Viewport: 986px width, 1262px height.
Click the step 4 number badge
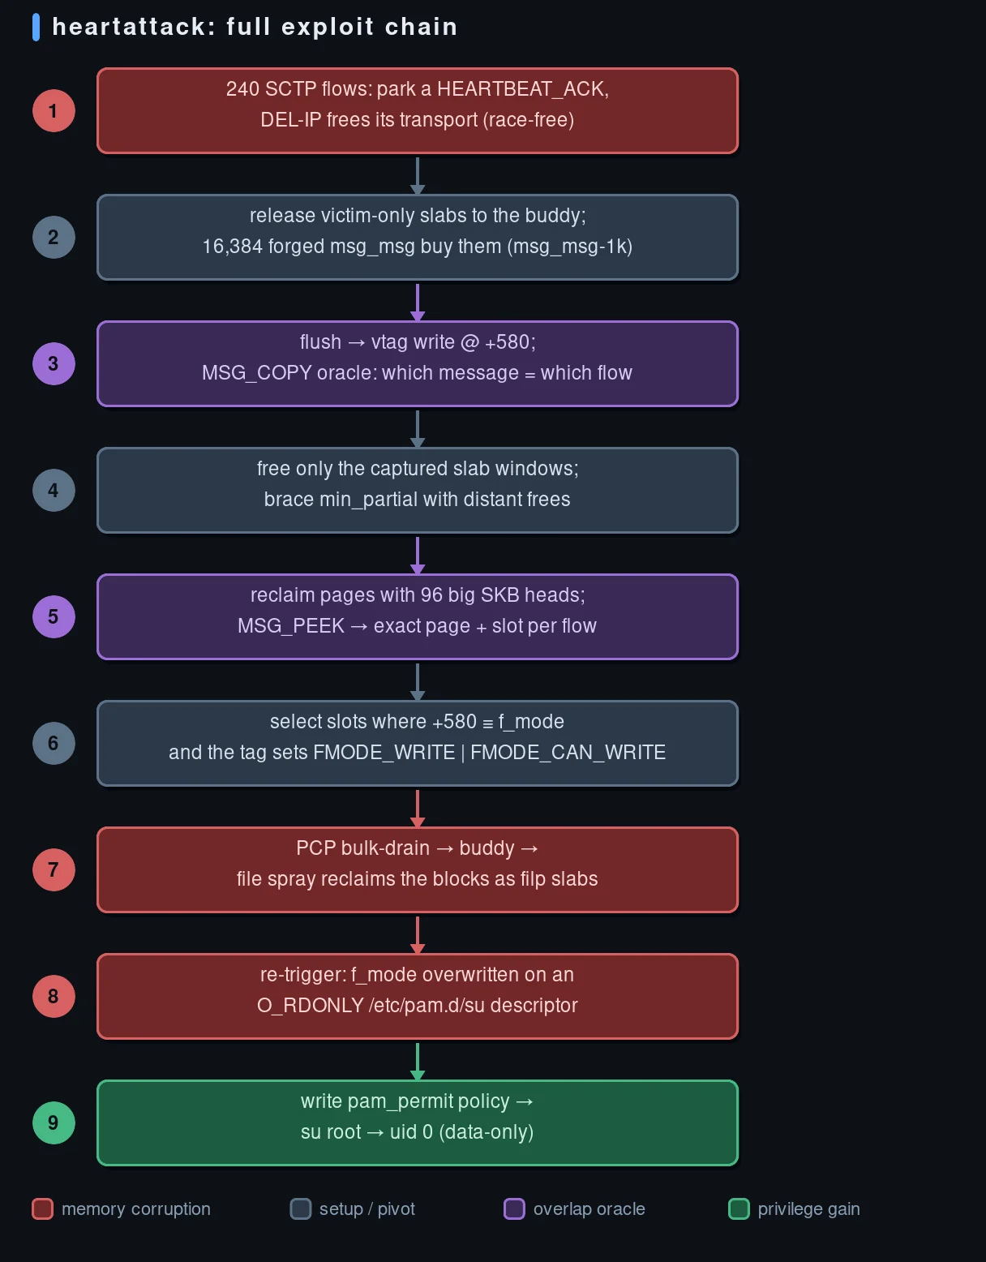54,491
